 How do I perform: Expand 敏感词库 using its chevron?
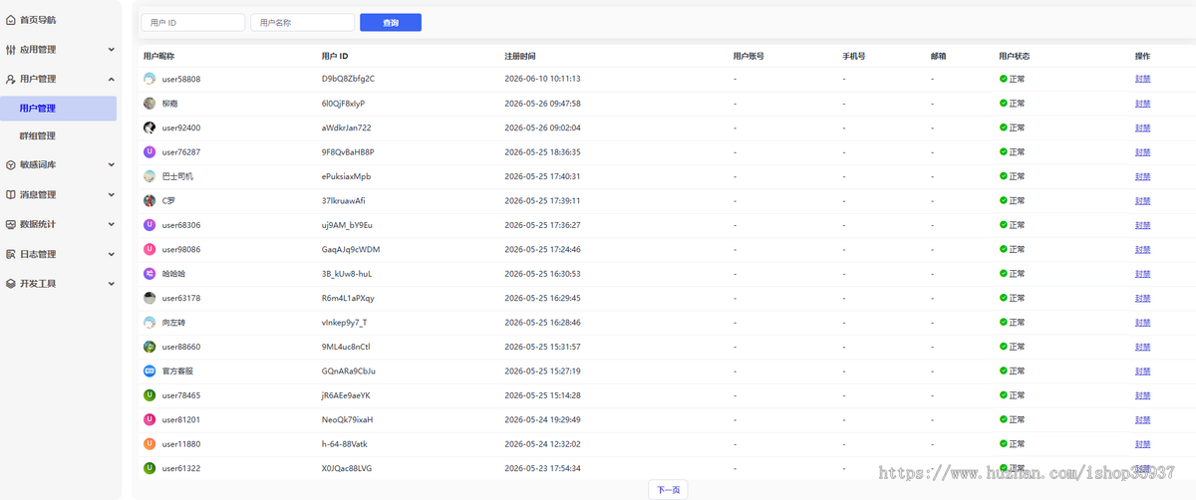tap(112, 165)
